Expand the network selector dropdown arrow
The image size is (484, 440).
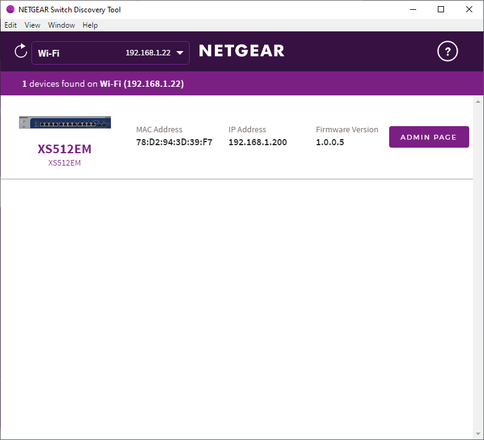click(180, 53)
